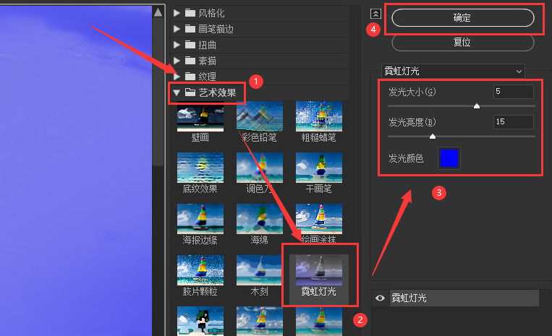Collapse the 艺术效果 filter folder

coord(177,92)
